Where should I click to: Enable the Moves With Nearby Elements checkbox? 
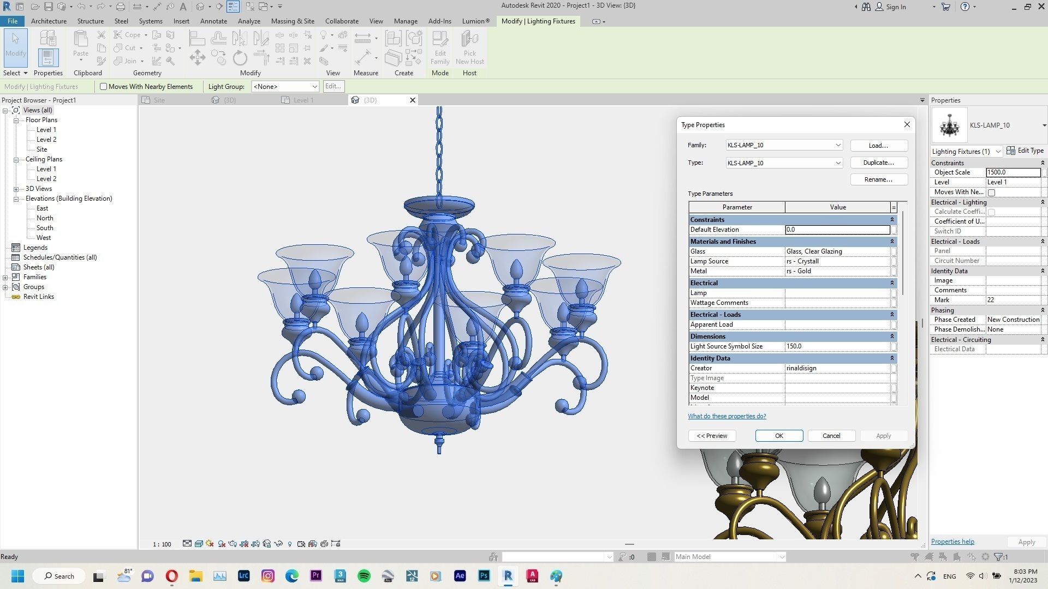(x=103, y=86)
